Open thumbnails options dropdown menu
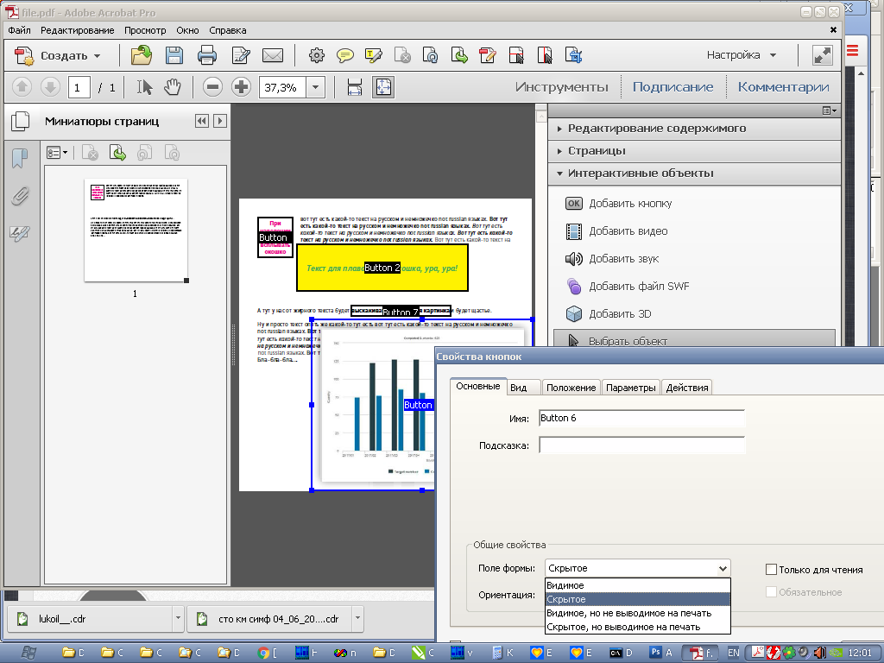The height and width of the screenshot is (663, 884). pos(57,153)
